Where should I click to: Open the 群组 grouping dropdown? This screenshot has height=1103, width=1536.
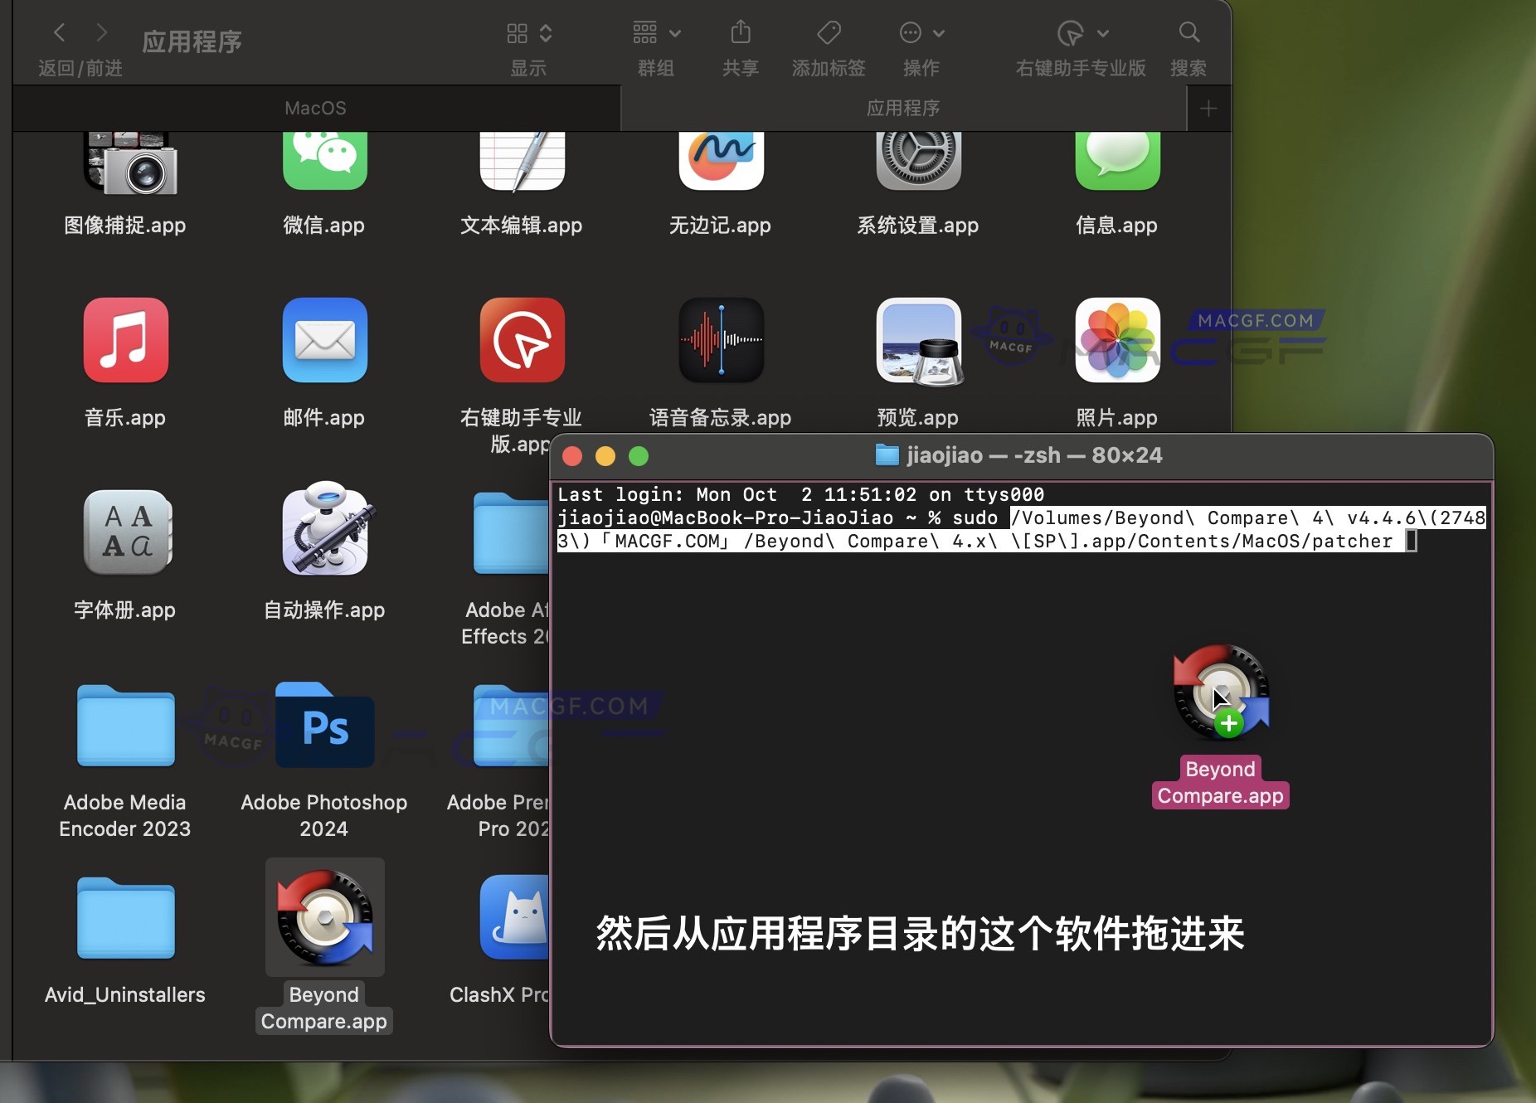[x=654, y=33]
